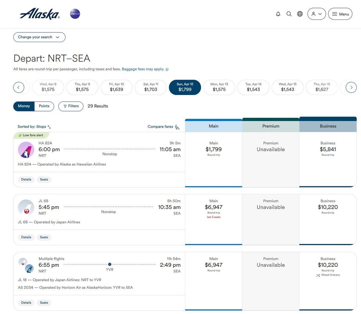The width and height of the screenshot is (361, 314).
Task: Open Details for JL 68 flight
Action: point(26,237)
